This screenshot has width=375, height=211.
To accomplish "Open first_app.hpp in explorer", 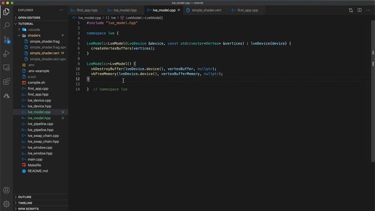I will point(38,94).
